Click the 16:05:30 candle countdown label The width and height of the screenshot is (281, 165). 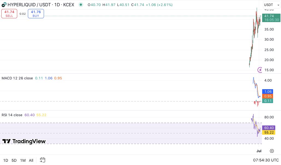272,20
